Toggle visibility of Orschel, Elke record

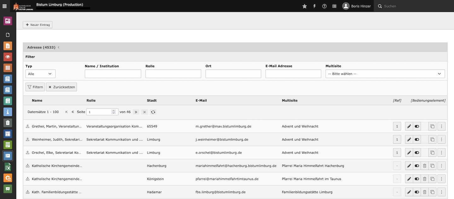(416, 152)
